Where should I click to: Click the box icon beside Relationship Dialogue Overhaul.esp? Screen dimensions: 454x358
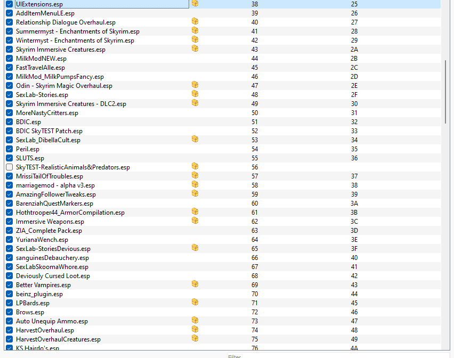(195, 21)
